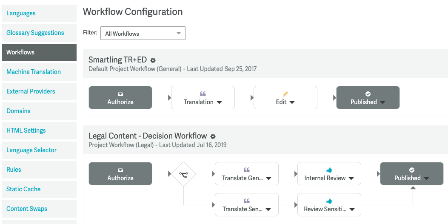Click quote icon on the Translation step
This screenshot has width=448, height=224.
point(203,94)
